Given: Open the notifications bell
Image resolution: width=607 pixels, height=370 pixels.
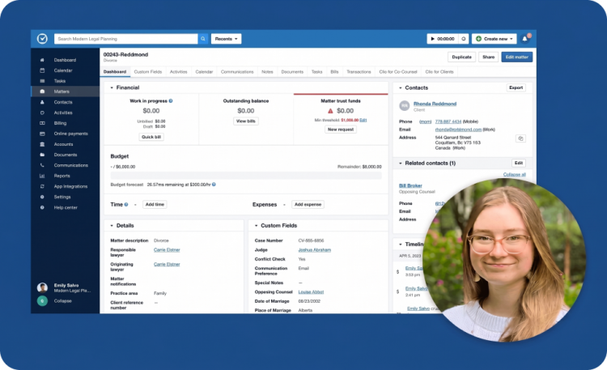Looking at the screenshot, I should (525, 39).
